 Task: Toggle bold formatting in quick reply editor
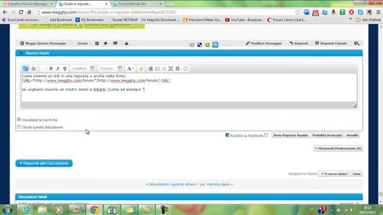(x=51, y=69)
